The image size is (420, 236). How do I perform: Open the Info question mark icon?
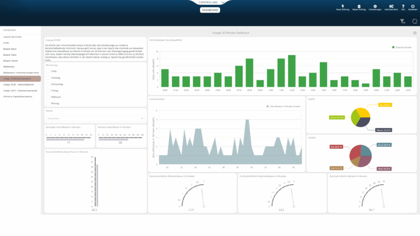click(403, 8)
